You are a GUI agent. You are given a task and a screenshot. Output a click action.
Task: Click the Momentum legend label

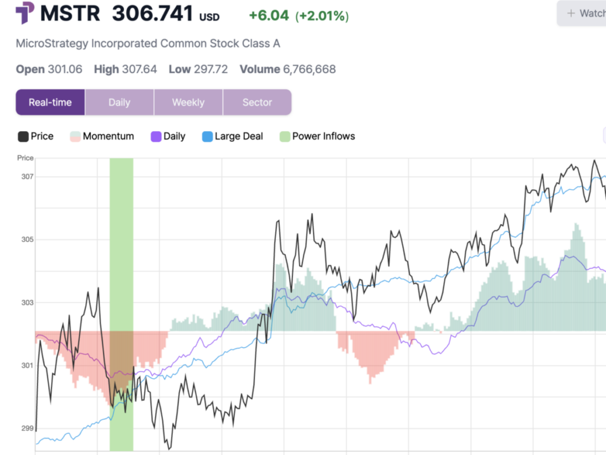tap(108, 136)
